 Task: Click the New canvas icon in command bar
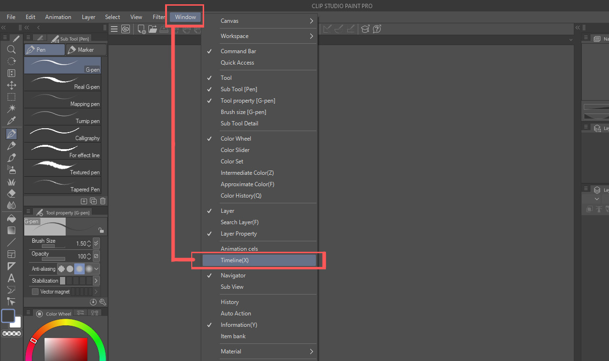tap(142, 29)
